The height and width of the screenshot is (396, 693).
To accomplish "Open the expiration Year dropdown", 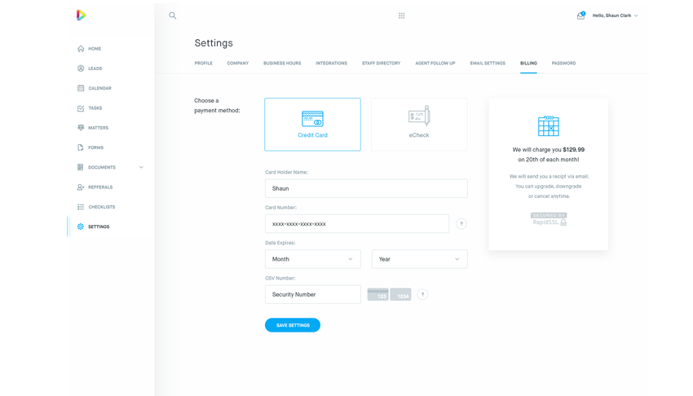I will click(x=419, y=259).
